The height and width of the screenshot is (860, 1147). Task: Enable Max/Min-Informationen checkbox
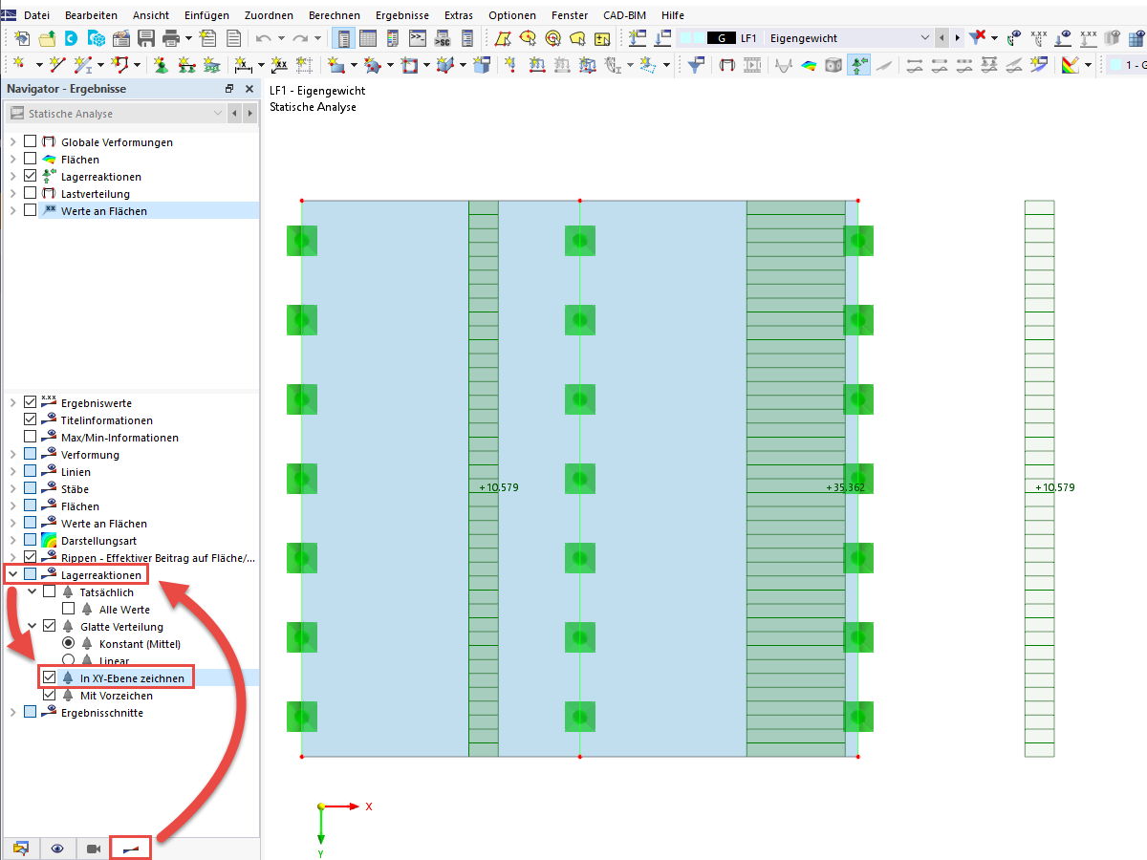[30, 437]
